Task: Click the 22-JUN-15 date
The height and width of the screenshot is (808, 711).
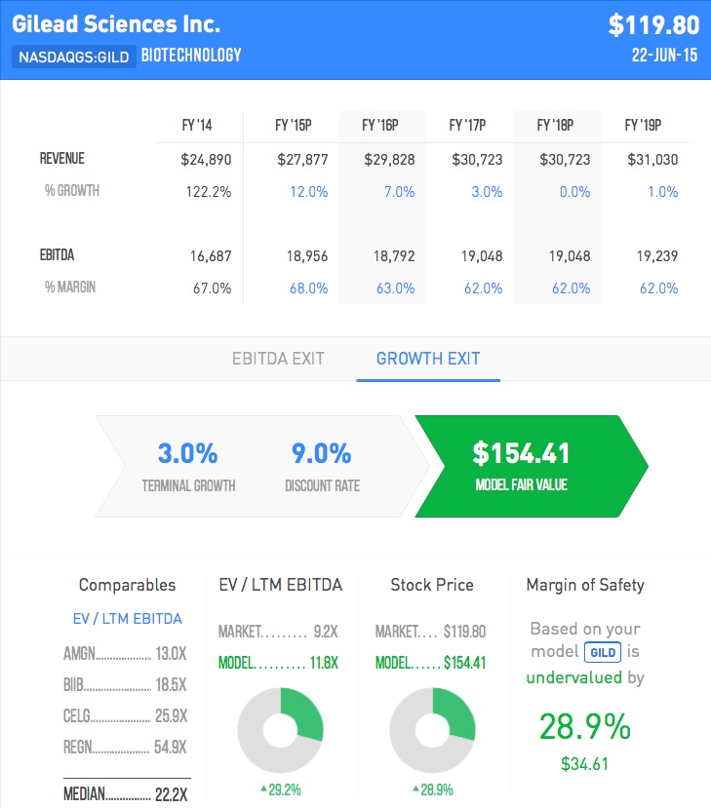Action: click(x=664, y=56)
